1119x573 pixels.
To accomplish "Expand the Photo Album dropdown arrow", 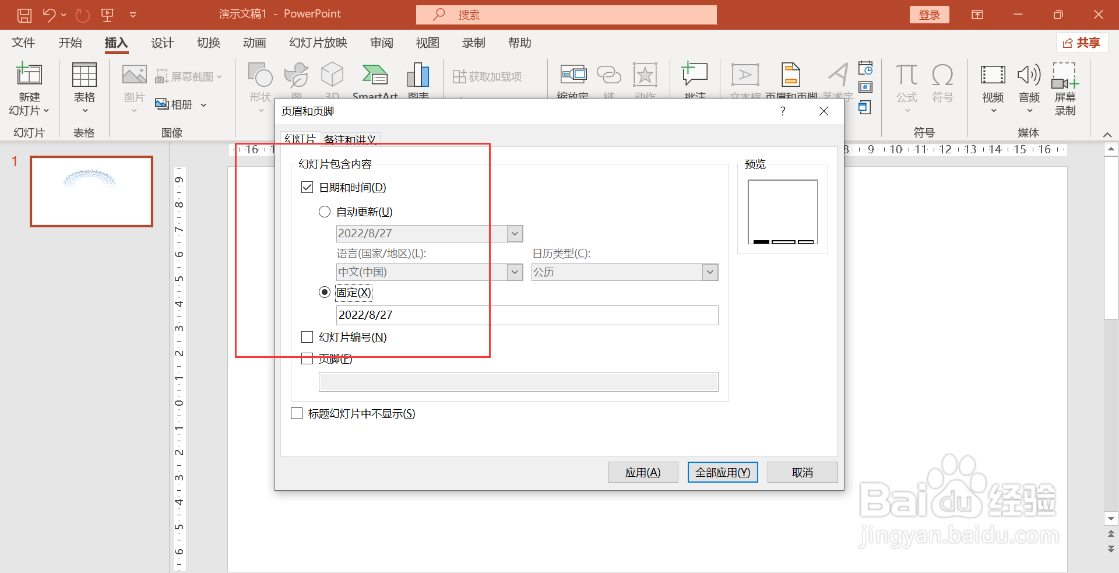I will [x=203, y=105].
